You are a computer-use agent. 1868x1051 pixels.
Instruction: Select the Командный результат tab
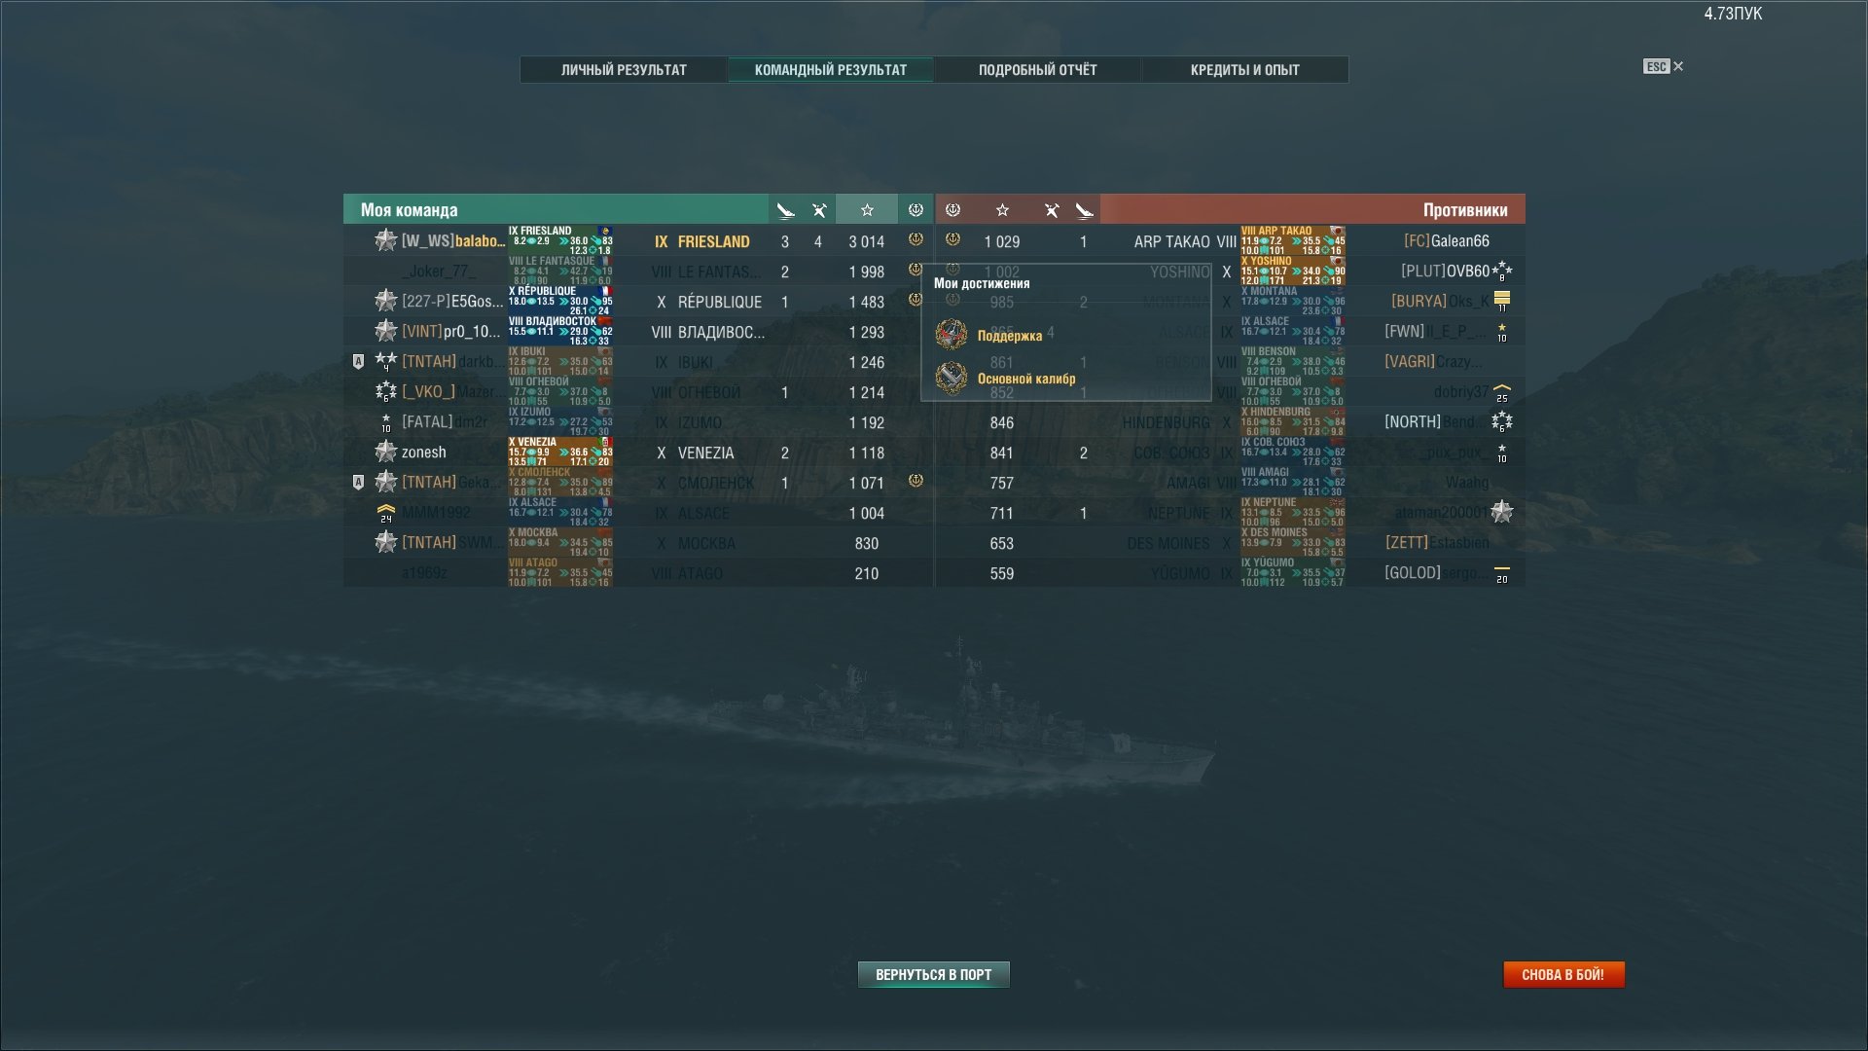831,70
